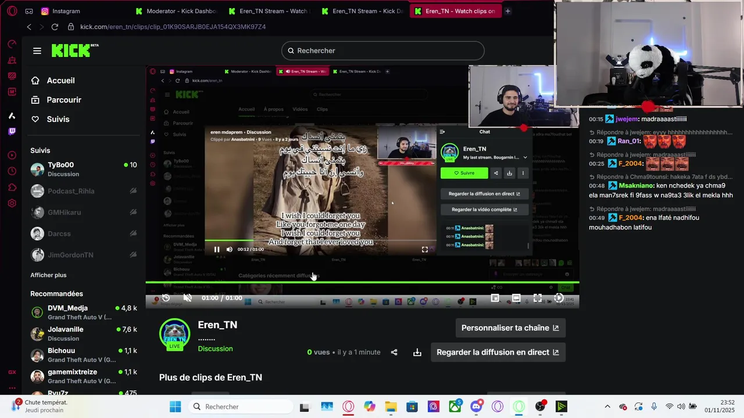
Task: Open the clip playback settings icon
Action: click(x=559, y=298)
